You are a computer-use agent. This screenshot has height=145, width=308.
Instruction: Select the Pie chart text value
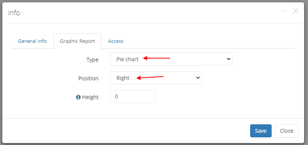tap(127, 59)
